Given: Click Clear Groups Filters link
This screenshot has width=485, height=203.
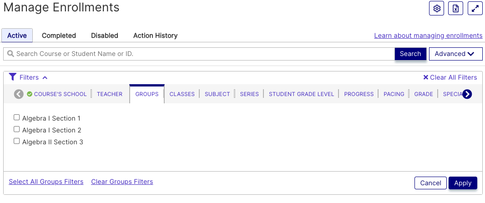Looking at the screenshot, I should click(x=122, y=182).
